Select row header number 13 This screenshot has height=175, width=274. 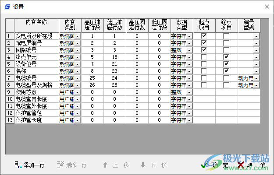tap(10, 120)
